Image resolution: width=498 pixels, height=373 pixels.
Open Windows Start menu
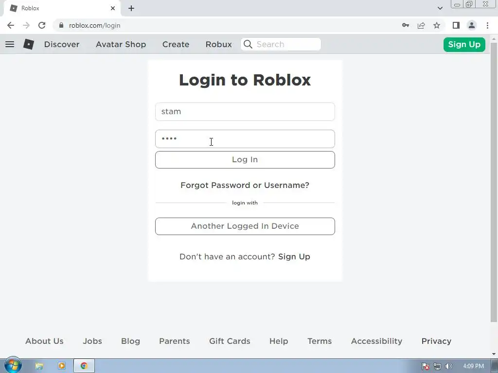coord(13,365)
